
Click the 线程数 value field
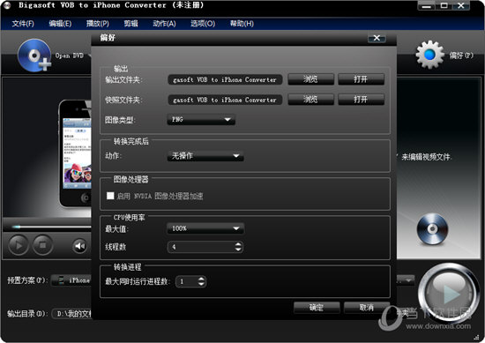(x=201, y=247)
